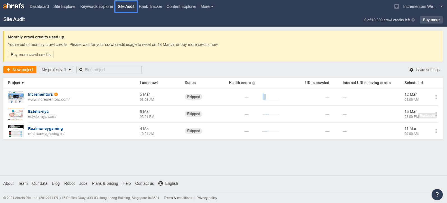The height and width of the screenshot is (203, 447).
Task: Click the Incrementors verified badge icon
Action: coord(56,94)
